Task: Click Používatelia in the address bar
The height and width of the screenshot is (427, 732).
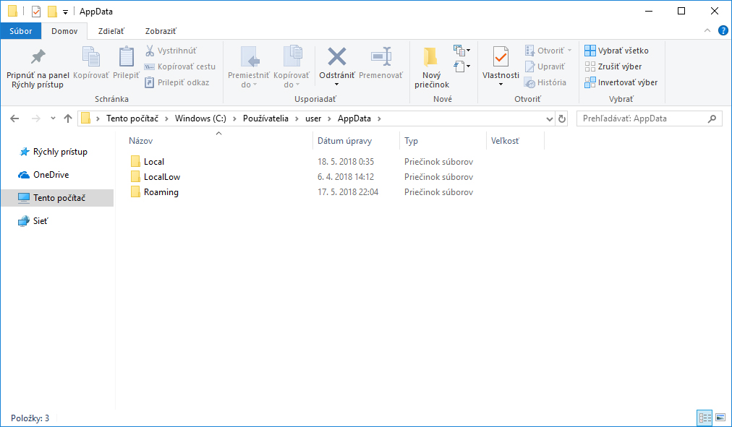Action: 265,118
